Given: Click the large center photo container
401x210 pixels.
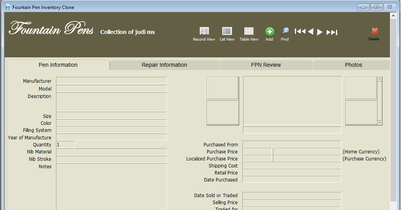Looking at the screenshot, I should point(292,100).
